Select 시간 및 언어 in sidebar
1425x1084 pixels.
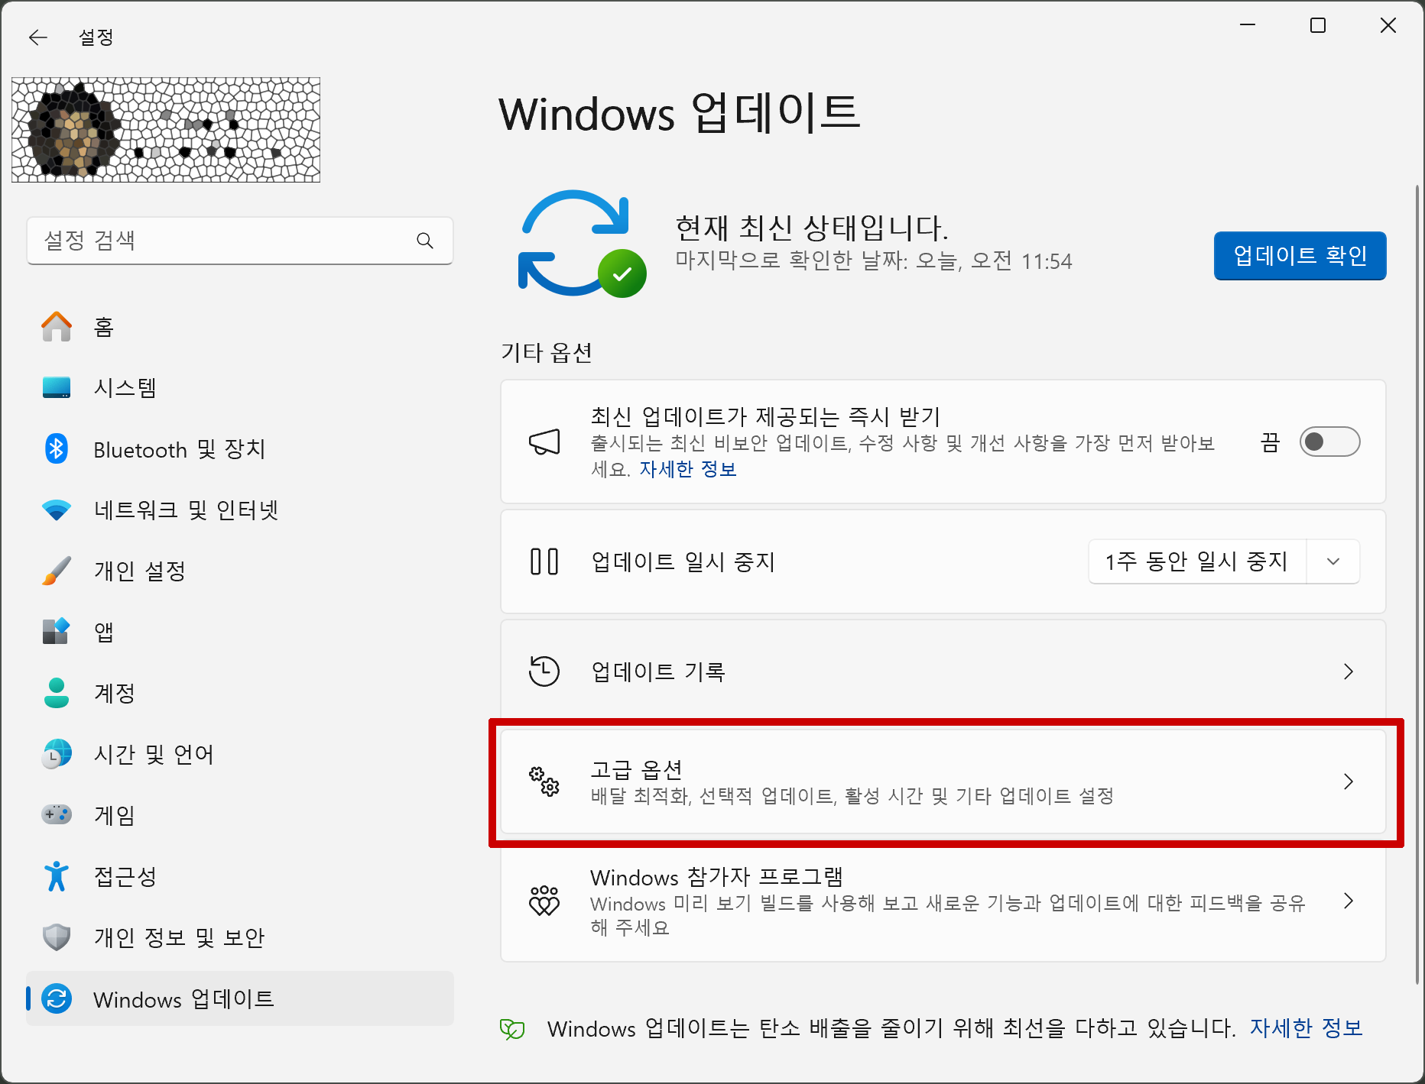[x=240, y=754]
